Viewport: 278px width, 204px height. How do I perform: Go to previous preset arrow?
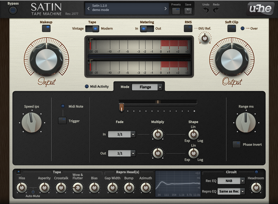(88, 8)
